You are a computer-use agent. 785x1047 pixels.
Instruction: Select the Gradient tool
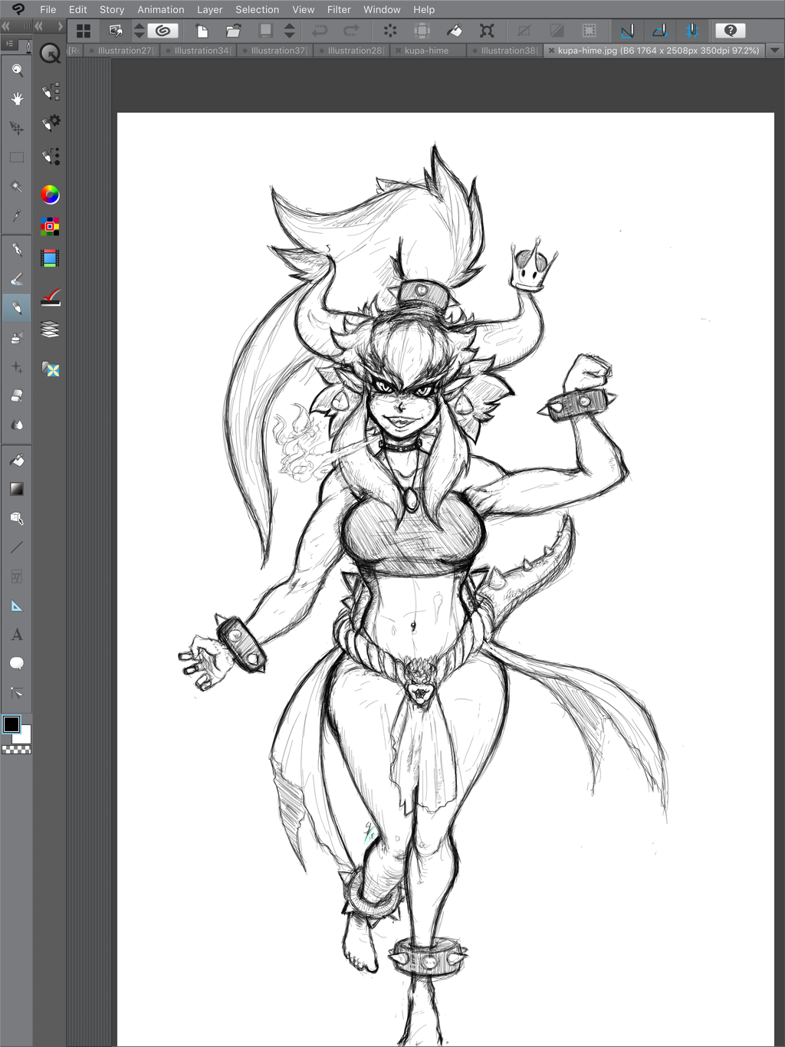(17, 489)
